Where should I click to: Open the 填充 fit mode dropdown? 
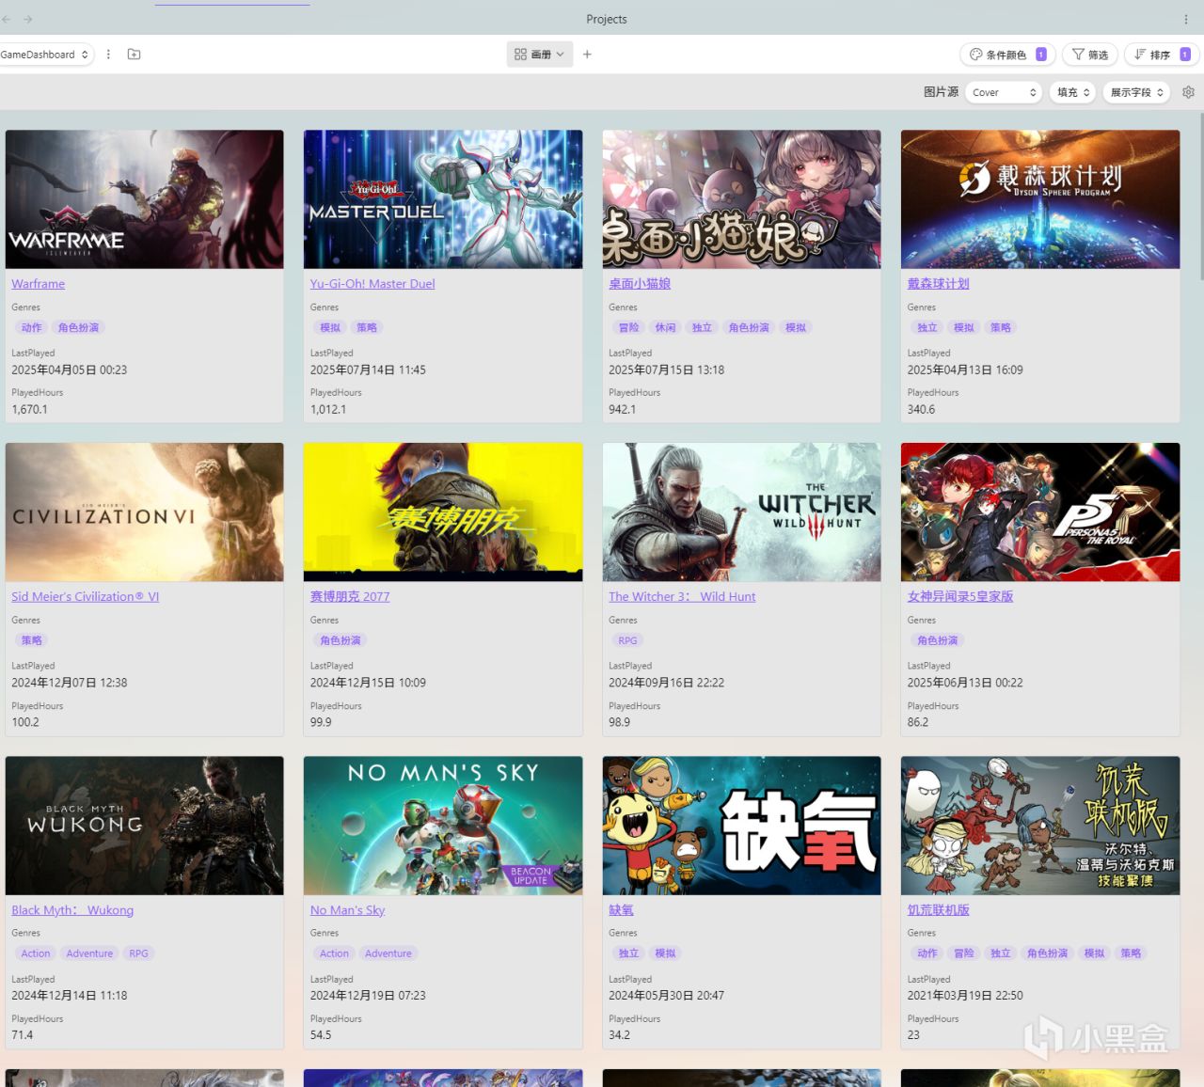(x=1072, y=92)
